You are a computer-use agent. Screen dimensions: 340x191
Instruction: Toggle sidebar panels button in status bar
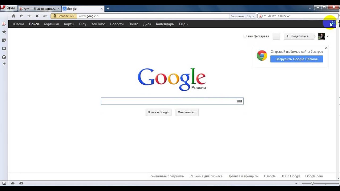(4, 183)
